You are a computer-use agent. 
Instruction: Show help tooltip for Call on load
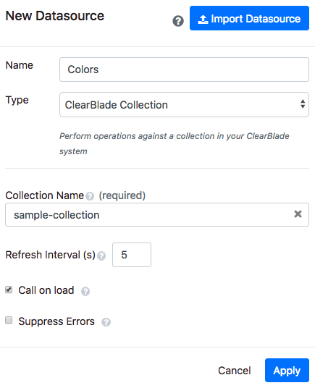(85, 292)
